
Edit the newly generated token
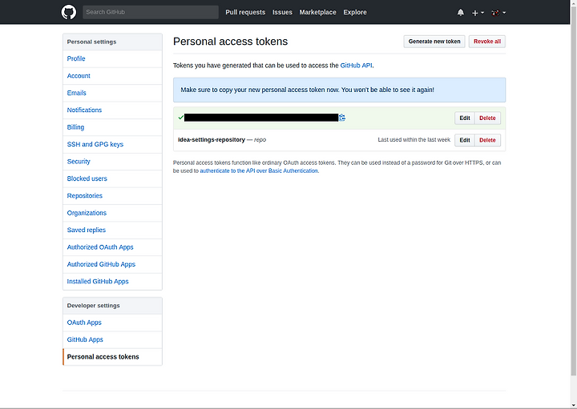point(464,118)
